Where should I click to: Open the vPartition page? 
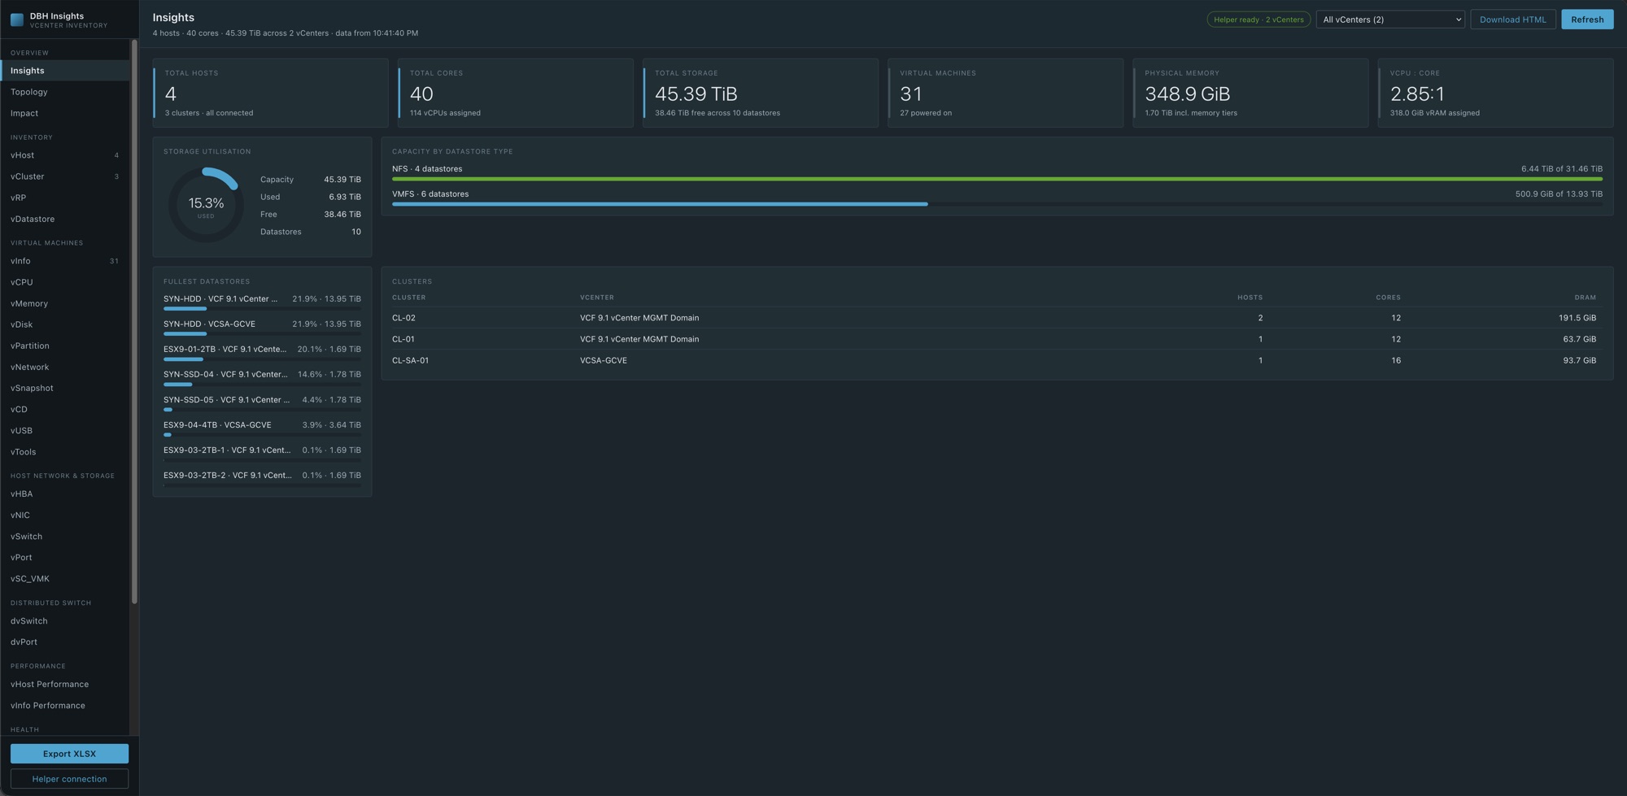pyautogui.click(x=65, y=346)
